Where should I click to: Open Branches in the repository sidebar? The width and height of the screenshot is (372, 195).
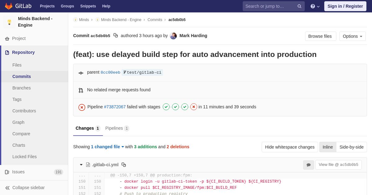(x=21, y=88)
